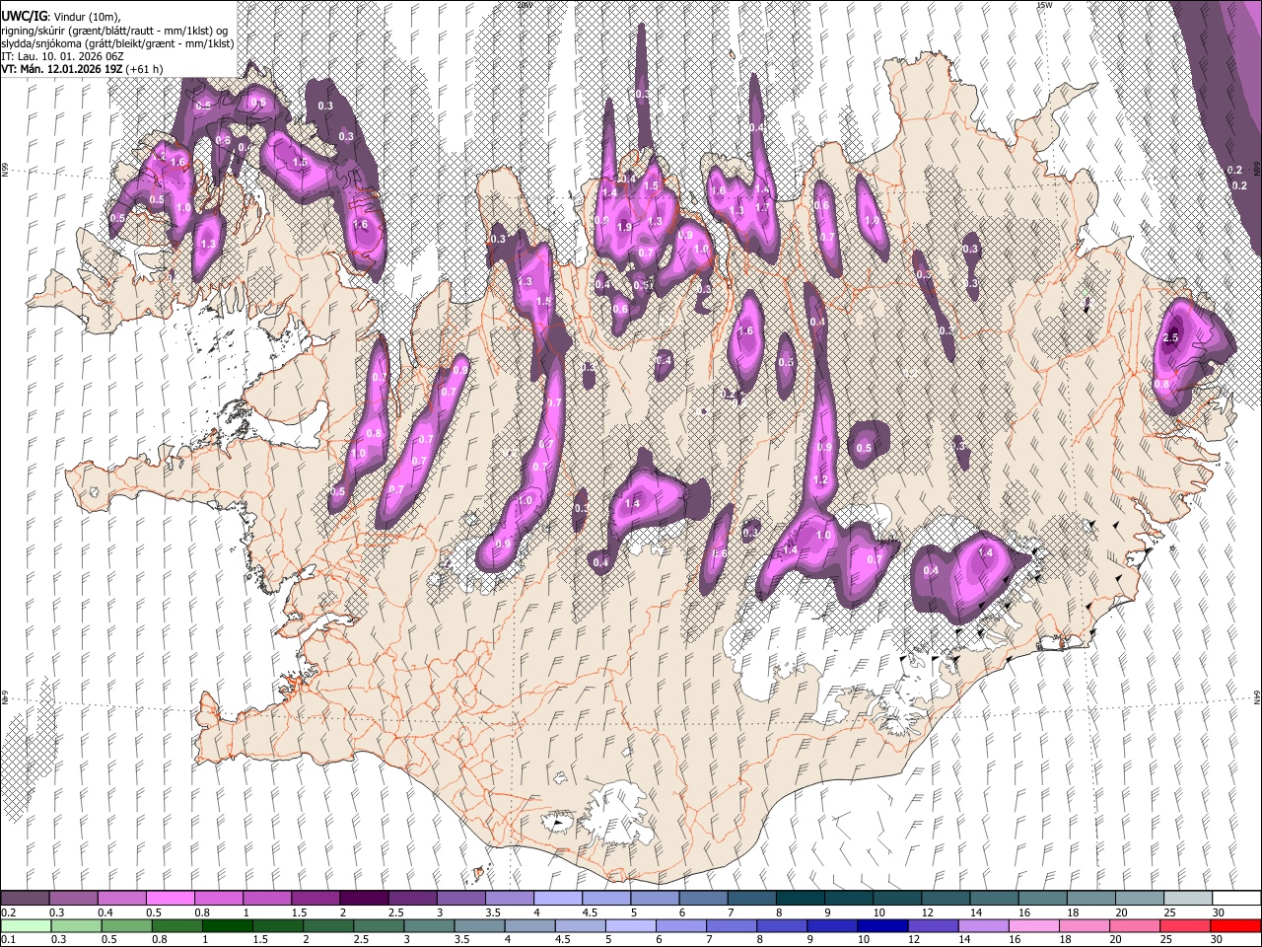
Task: Click the pale grey 25 snow legend swatch
Action: (x=1187, y=899)
